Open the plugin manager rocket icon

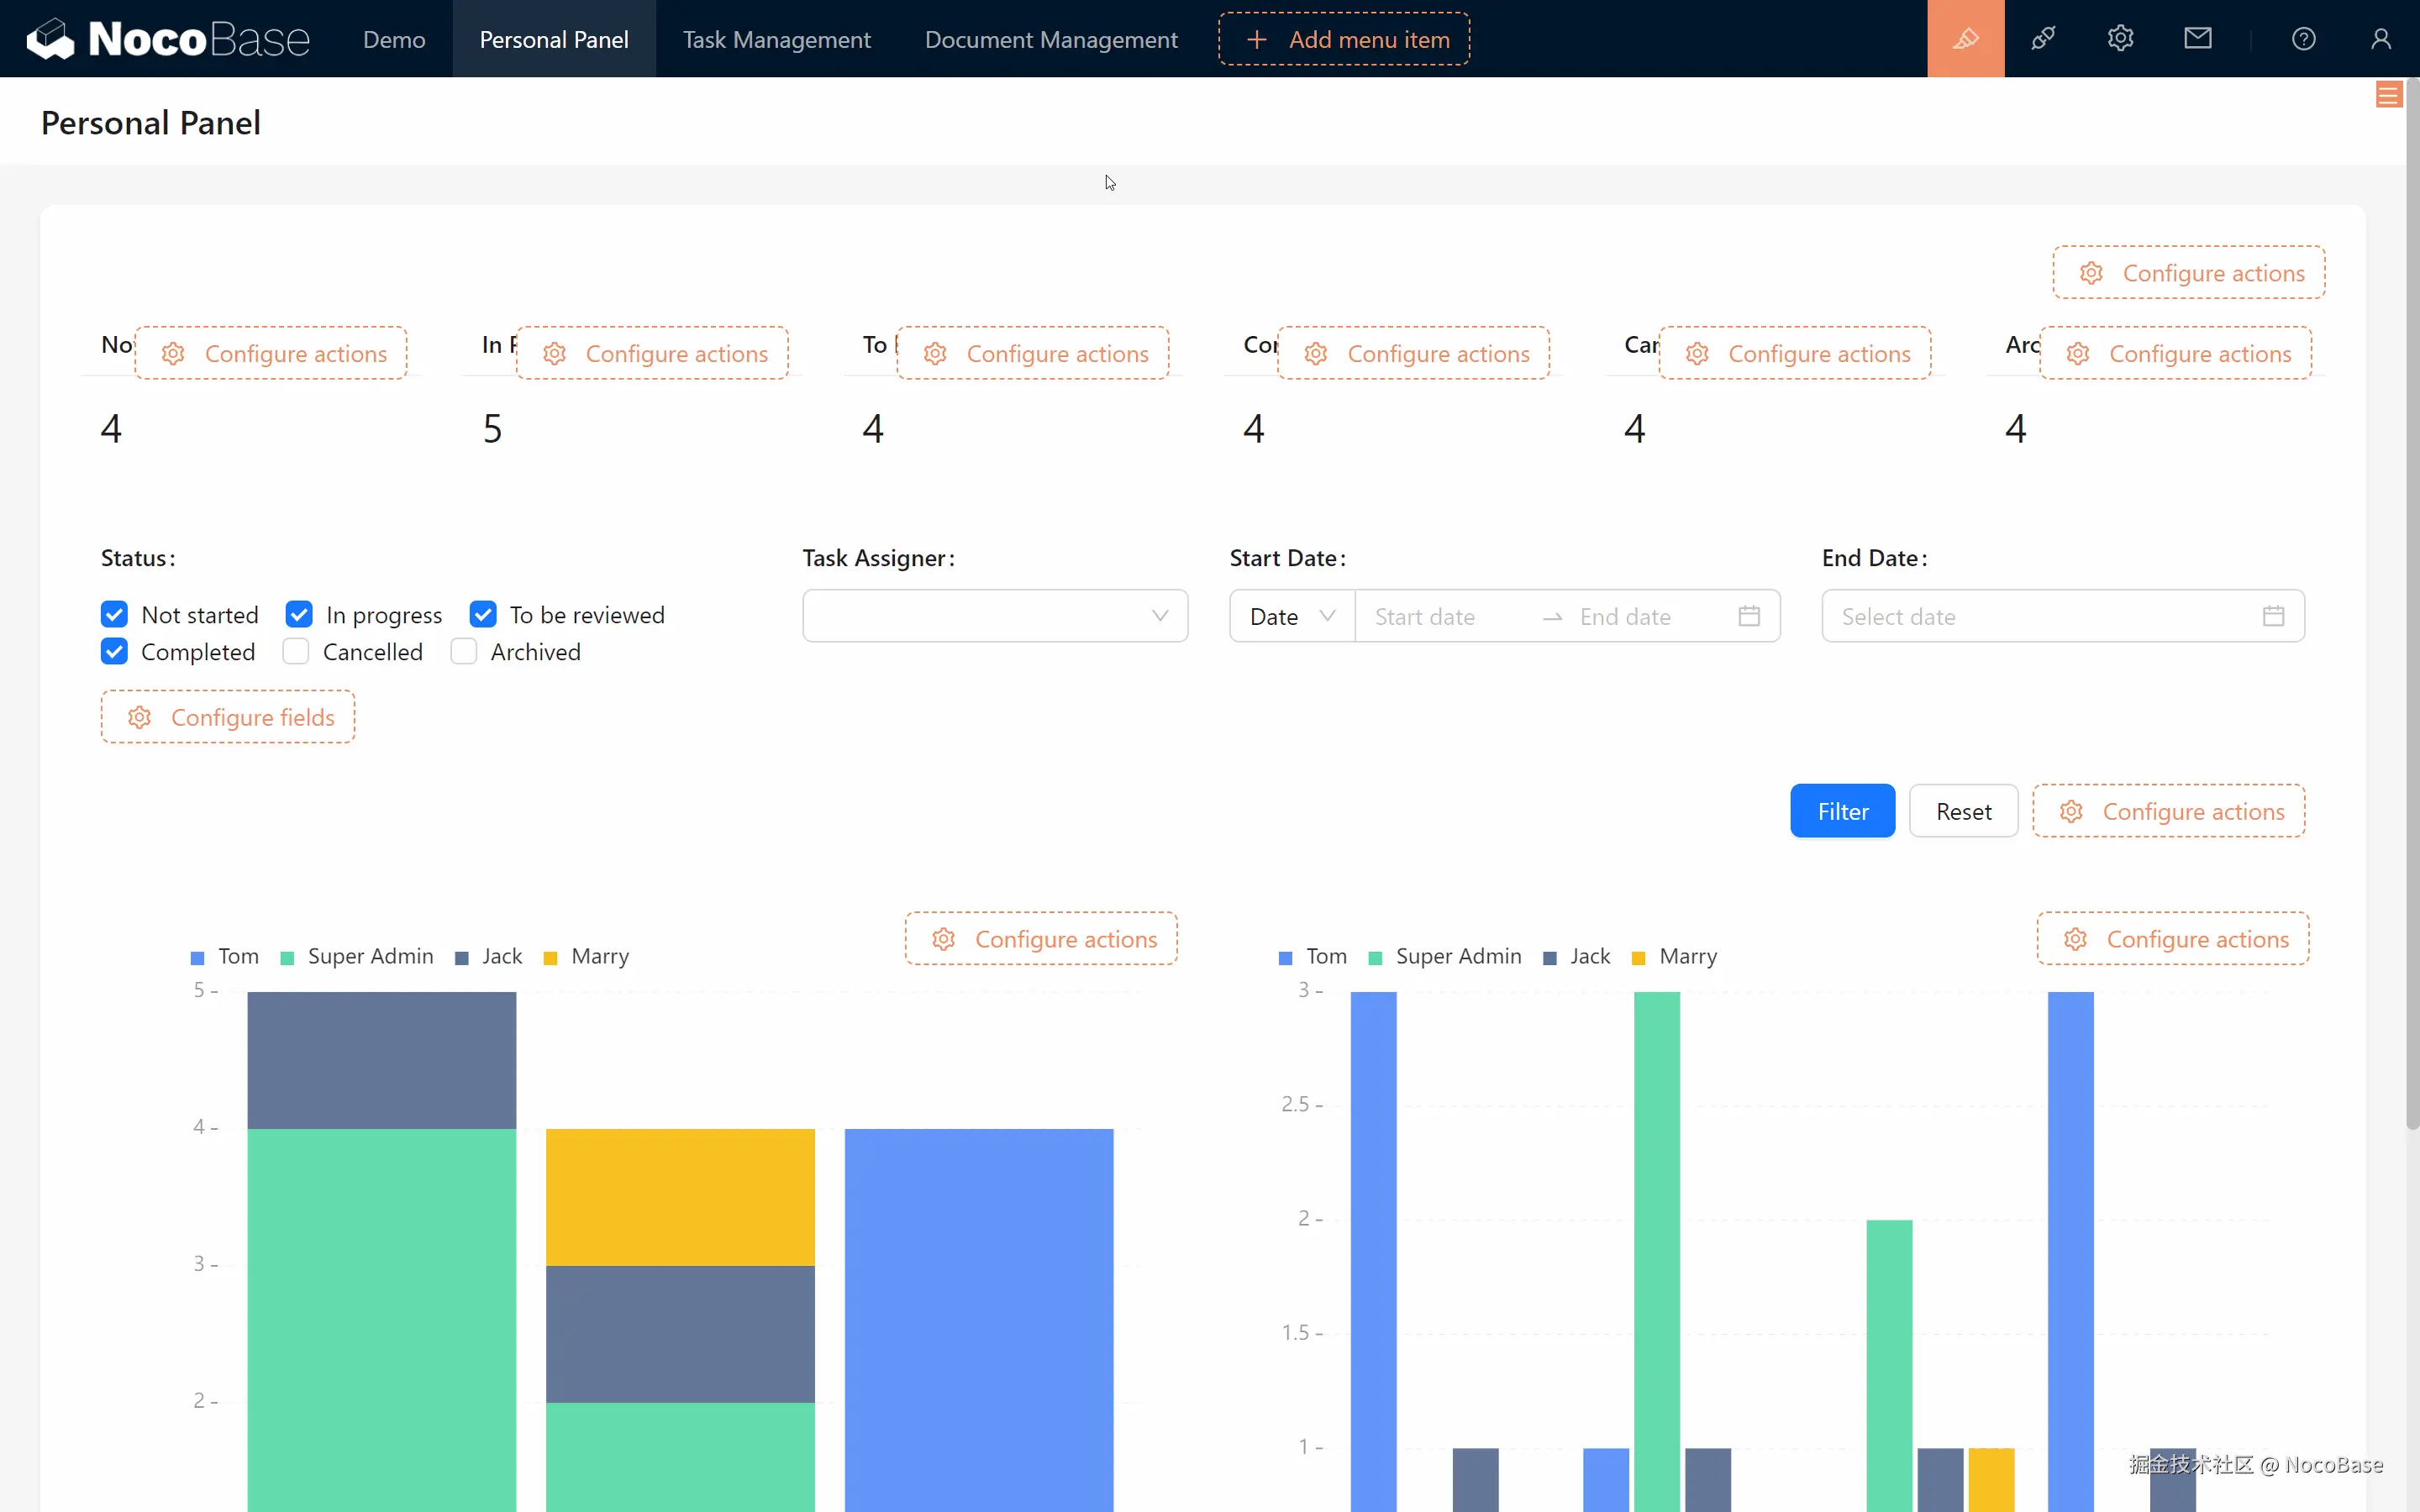pyautogui.click(x=2043, y=39)
